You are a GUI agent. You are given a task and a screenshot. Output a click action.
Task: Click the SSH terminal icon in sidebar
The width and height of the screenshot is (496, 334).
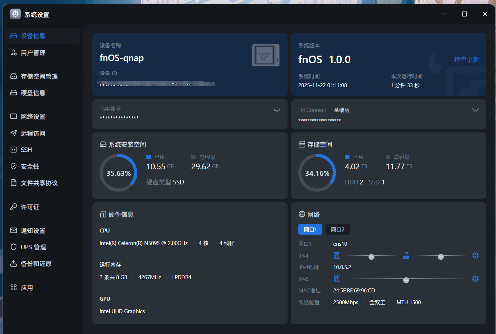14,150
